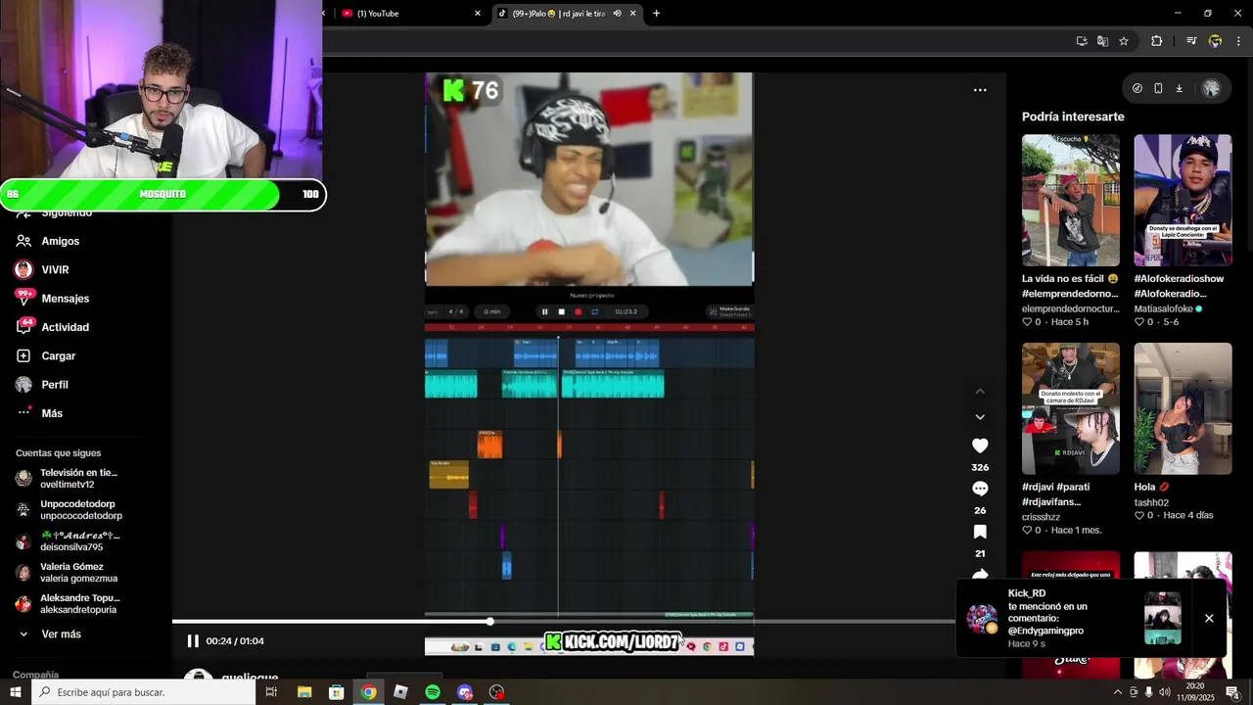
Task: Close the TikTok browser tab
Action: tap(632, 14)
